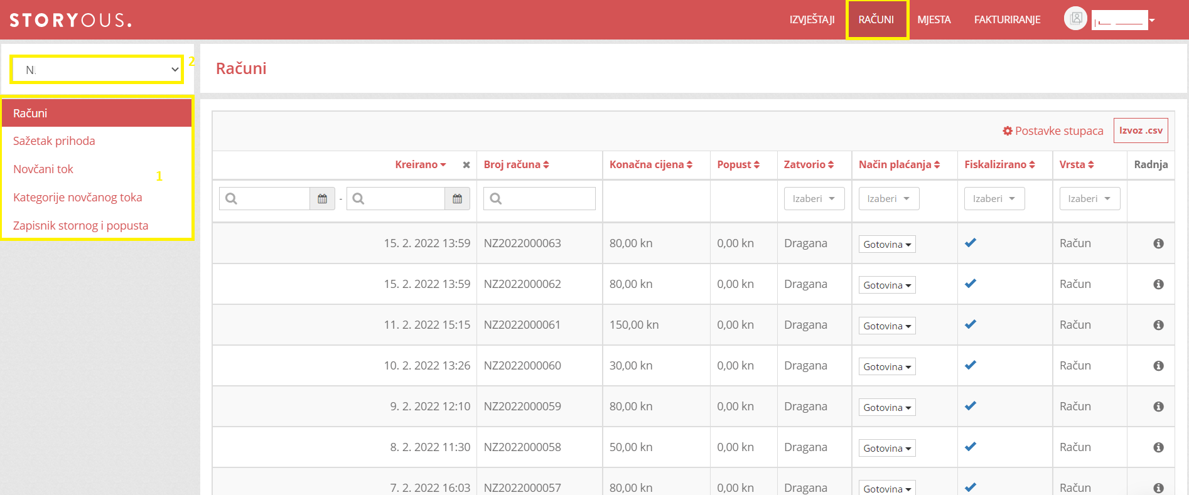
Task: Click date 11. 2. 2022 15:15
Action: pyautogui.click(x=427, y=325)
